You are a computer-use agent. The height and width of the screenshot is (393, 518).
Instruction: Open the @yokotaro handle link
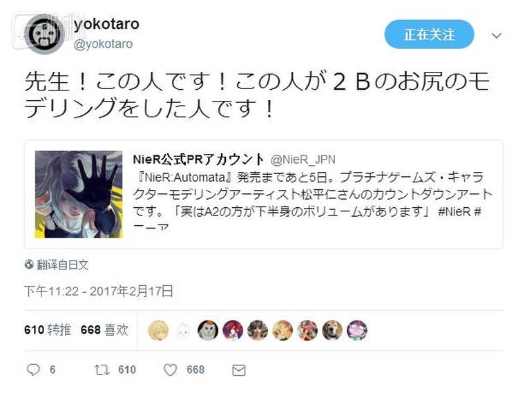[x=103, y=44]
